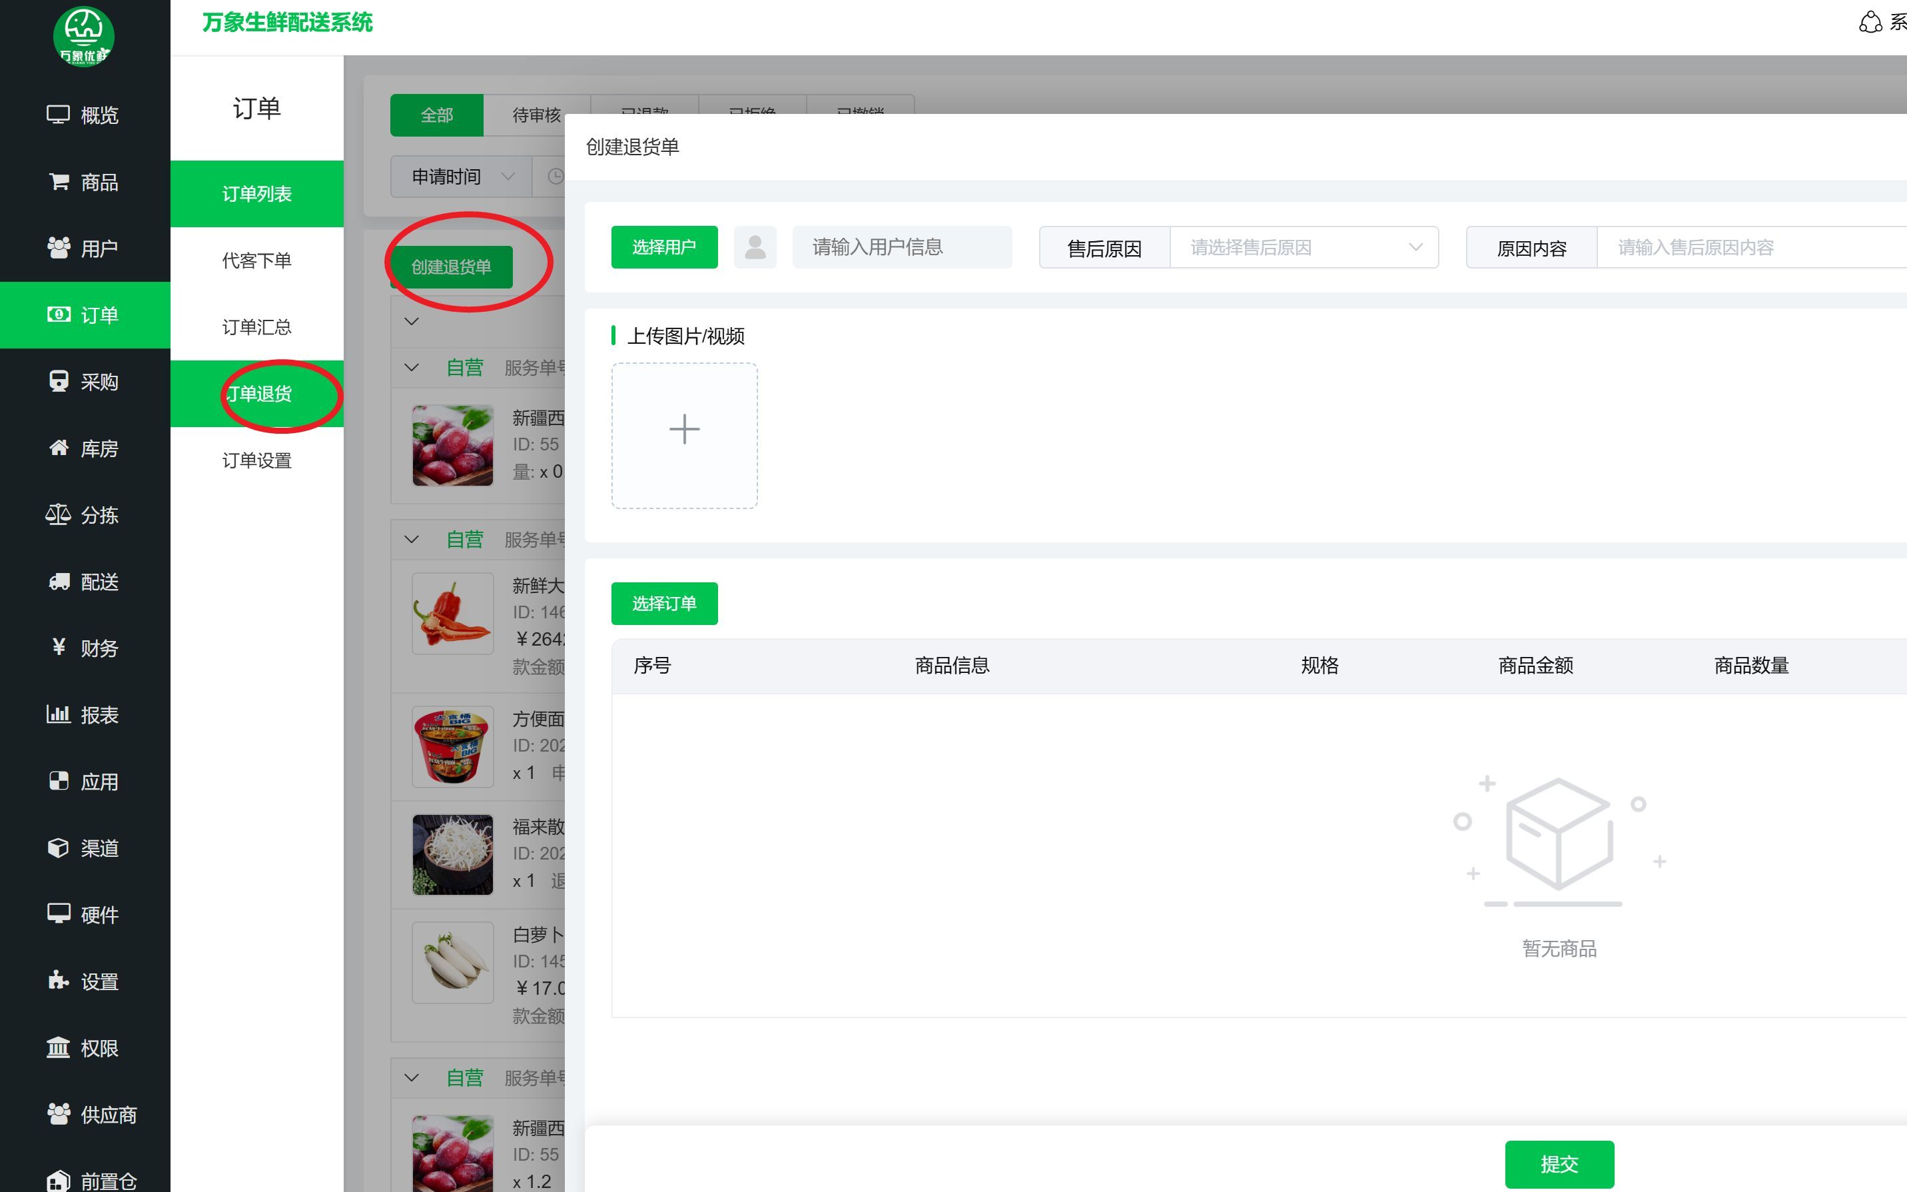
Task: Switch to the 待审核 tab
Action: pyautogui.click(x=537, y=115)
